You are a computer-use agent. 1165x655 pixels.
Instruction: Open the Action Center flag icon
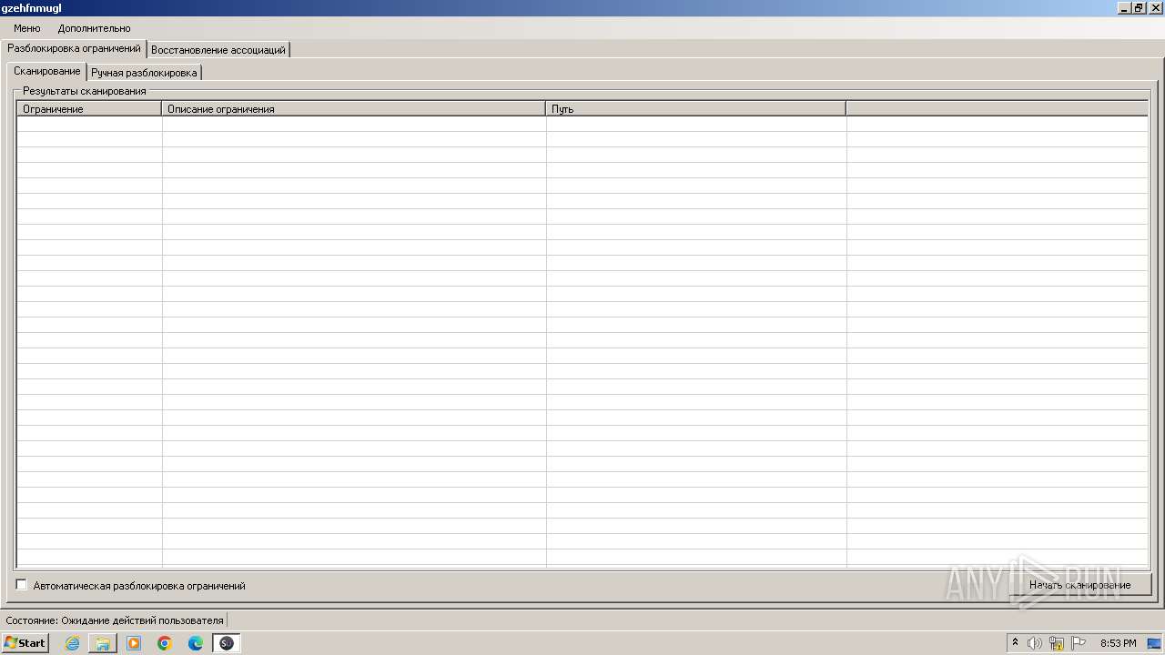click(x=1079, y=643)
